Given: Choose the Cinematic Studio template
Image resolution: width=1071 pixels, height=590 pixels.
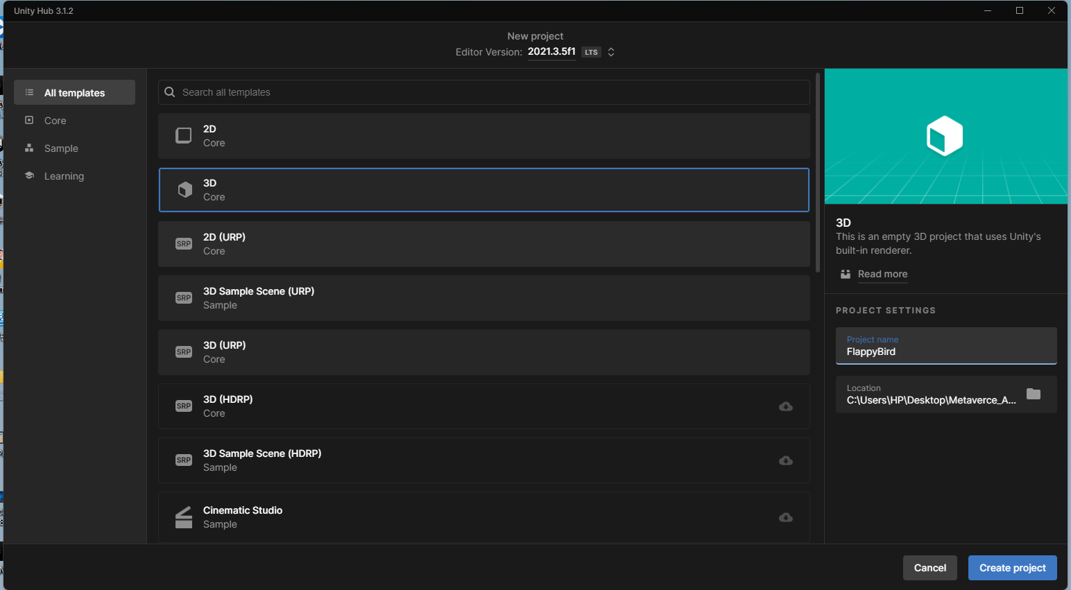Looking at the screenshot, I should click(x=484, y=517).
